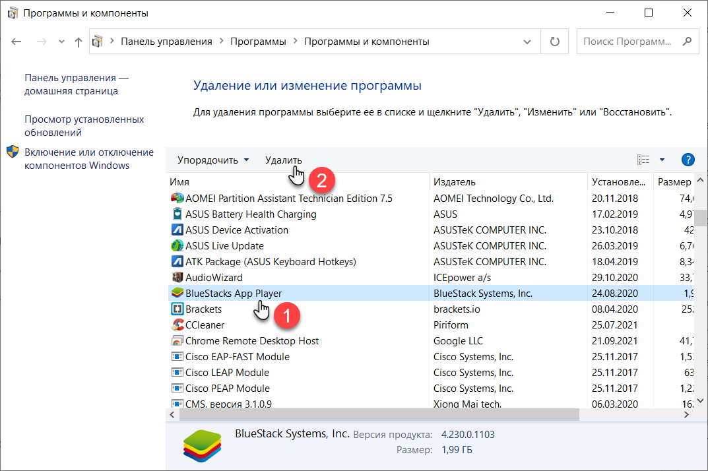
Task: Click the window title bar program icon
Action: [13, 13]
